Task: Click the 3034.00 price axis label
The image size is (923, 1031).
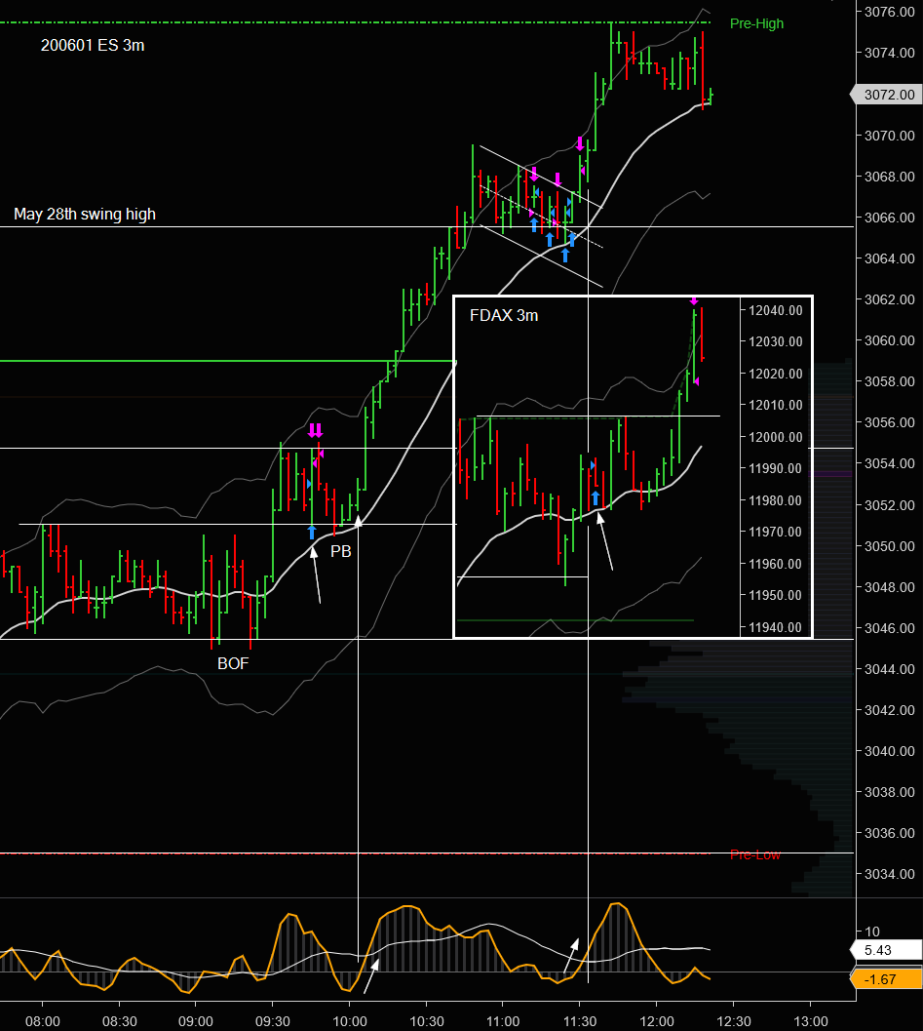Action: [x=890, y=874]
